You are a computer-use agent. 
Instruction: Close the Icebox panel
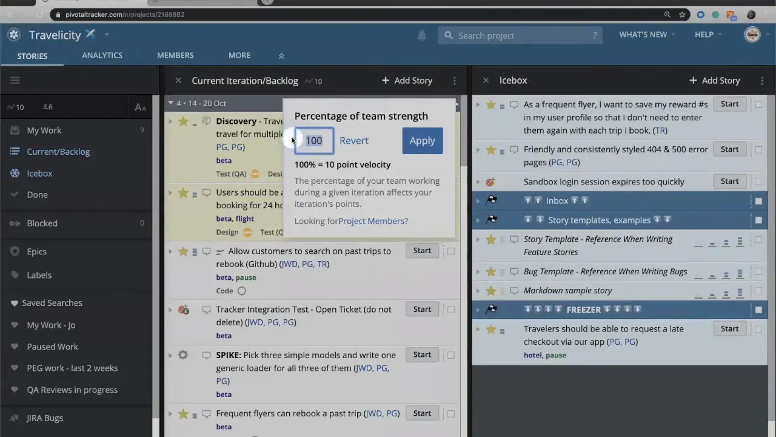coord(486,80)
